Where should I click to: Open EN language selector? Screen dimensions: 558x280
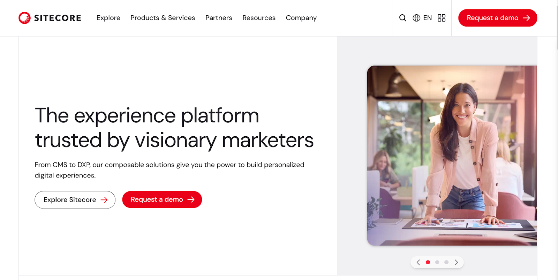pyautogui.click(x=428, y=18)
